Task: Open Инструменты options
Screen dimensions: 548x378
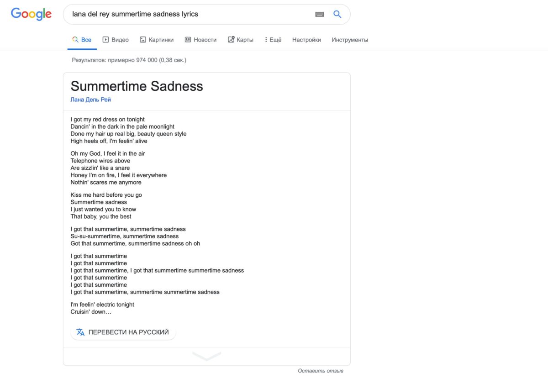Action: coord(350,40)
